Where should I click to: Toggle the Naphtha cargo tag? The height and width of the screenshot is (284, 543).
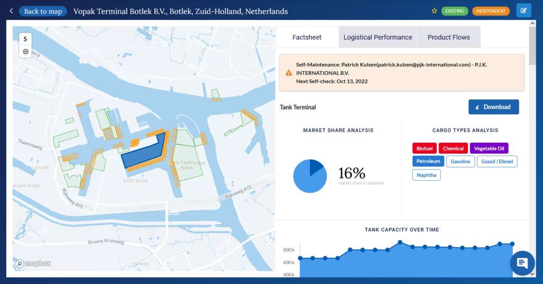(426, 175)
